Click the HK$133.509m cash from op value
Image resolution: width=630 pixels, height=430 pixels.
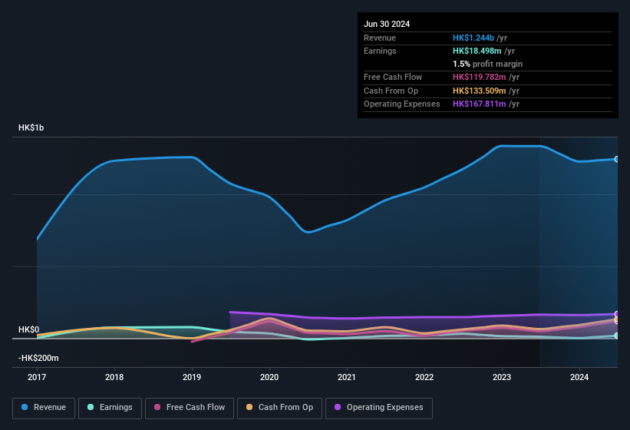coord(480,91)
